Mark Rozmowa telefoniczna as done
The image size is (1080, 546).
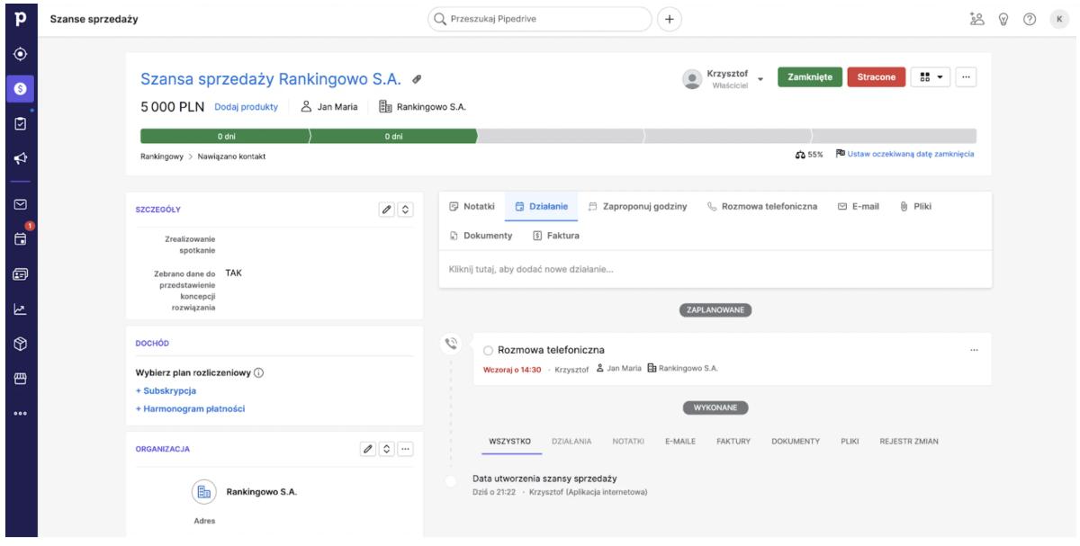489,350
